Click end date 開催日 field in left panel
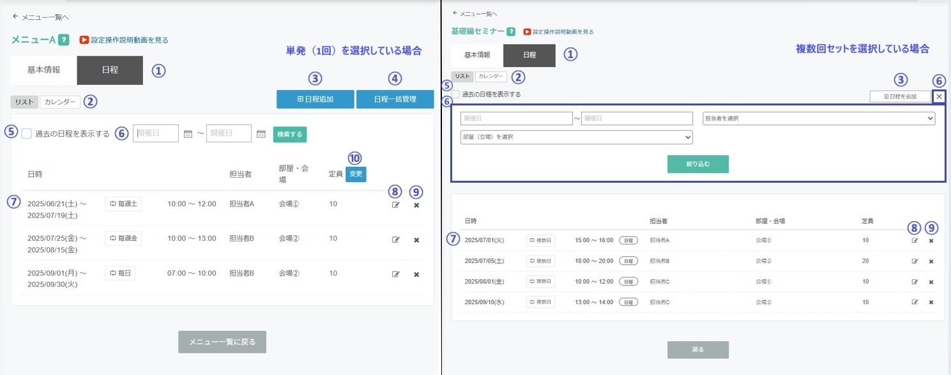Viewport: 951px width, 375px height. point(229,134)
